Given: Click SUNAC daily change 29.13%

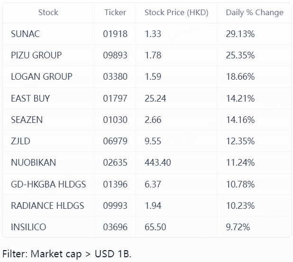Looking at the screenshot, I should pyautogui.click(x=240, y=34).
